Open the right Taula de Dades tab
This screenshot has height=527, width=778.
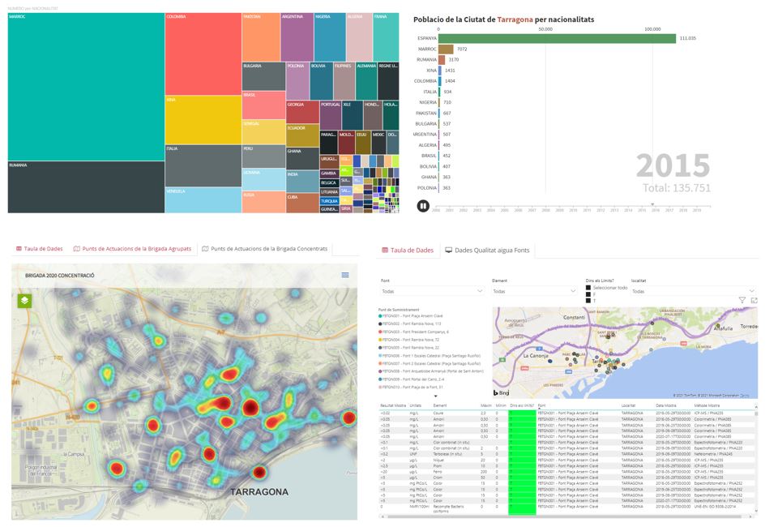coord(408,251)
